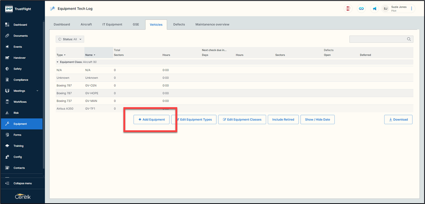This screenshot has width=425, height=204.
Task: Open the Dashboard sidebar icon
Action: [7, 25]
